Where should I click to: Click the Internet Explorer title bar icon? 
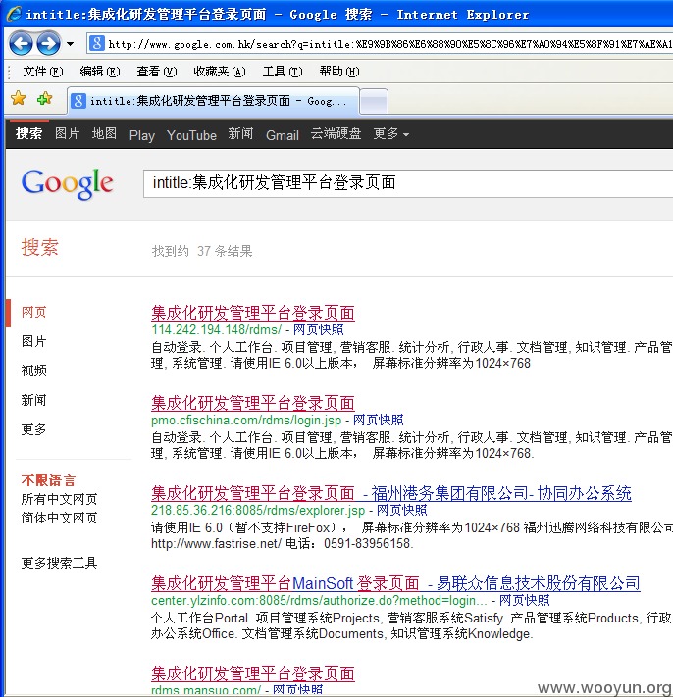tap(14, 14)
